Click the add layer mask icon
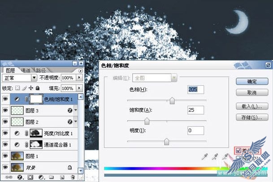 coord(30,178)
